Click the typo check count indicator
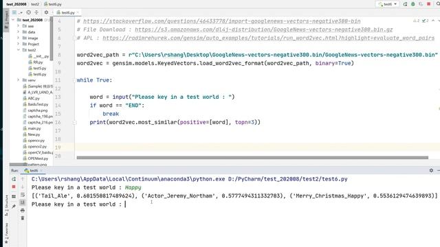 coord(424,21)
